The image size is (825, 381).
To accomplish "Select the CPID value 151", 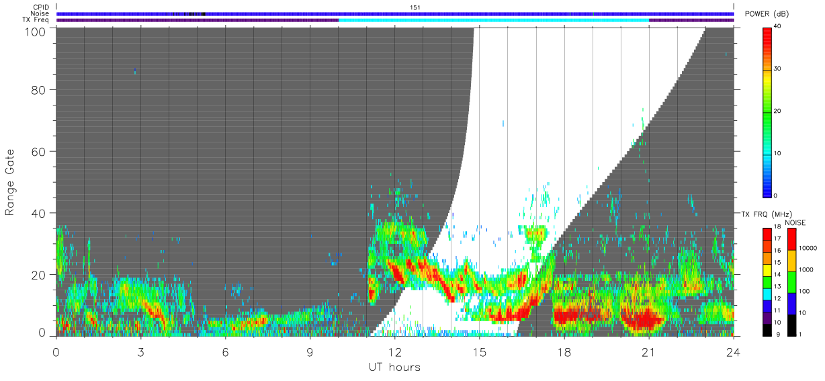I will tap(415, 7).
